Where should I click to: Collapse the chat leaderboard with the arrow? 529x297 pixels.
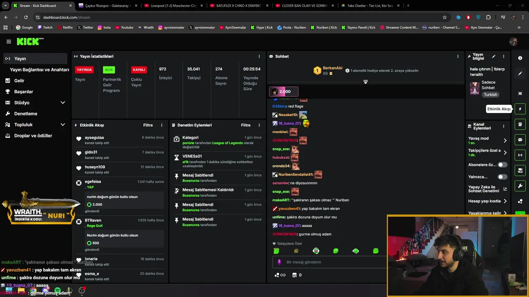[365, 82]
